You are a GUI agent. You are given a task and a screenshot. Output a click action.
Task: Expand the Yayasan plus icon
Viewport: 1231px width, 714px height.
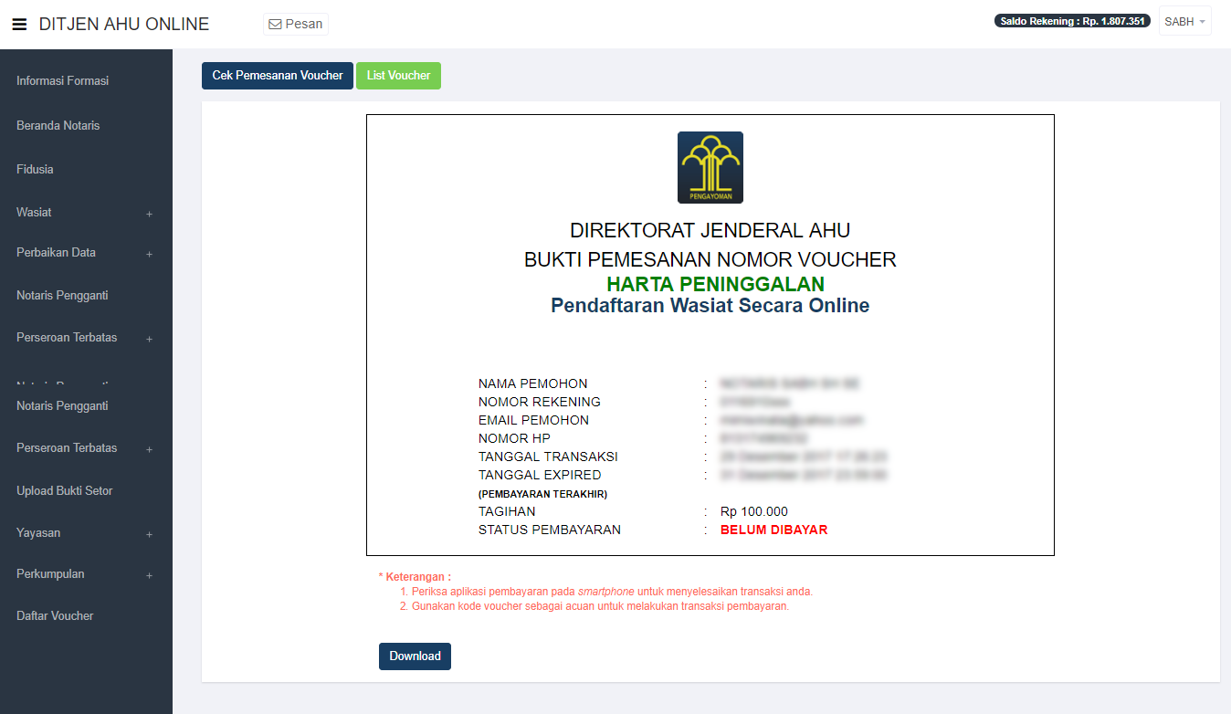pyautogui.click(x=149, y=534)
